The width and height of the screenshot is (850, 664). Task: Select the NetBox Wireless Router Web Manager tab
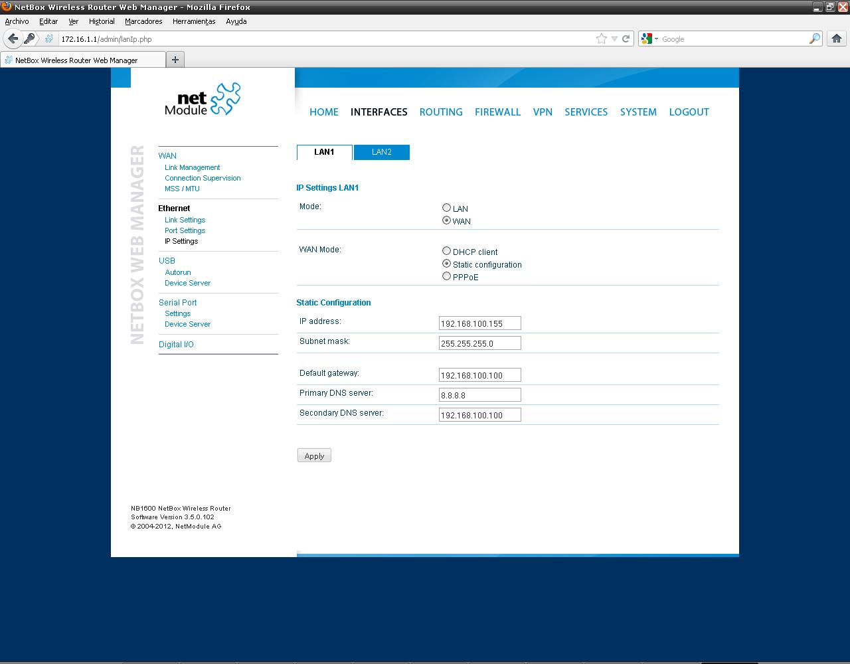point(82,60)
